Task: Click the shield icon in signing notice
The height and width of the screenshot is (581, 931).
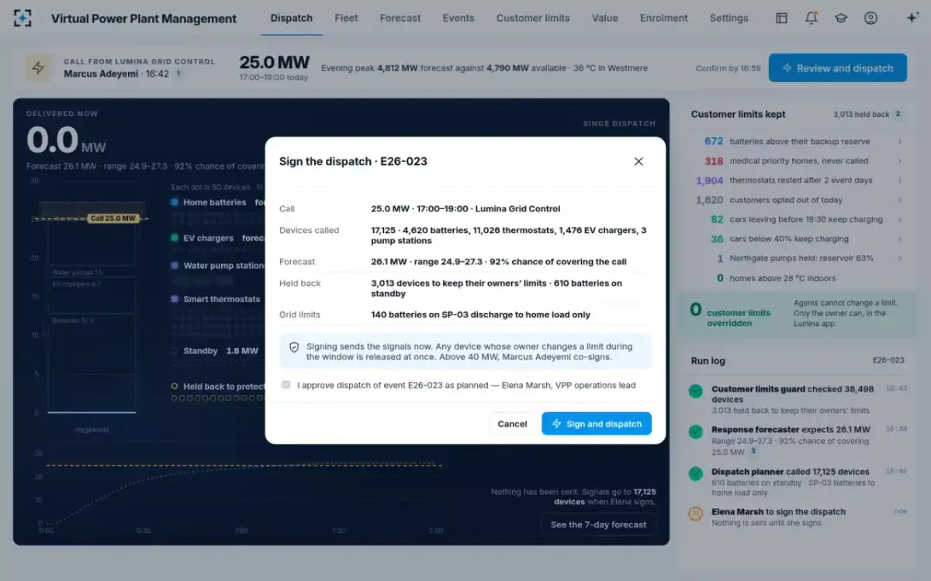Action: tap(294, 347)
